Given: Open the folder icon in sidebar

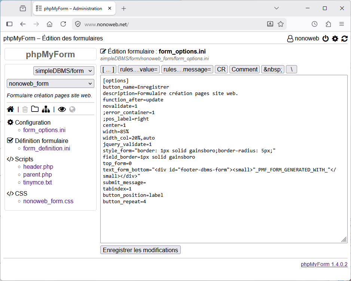Looking at the screenshot, I should pyautogui.click(x=35, y=109).
